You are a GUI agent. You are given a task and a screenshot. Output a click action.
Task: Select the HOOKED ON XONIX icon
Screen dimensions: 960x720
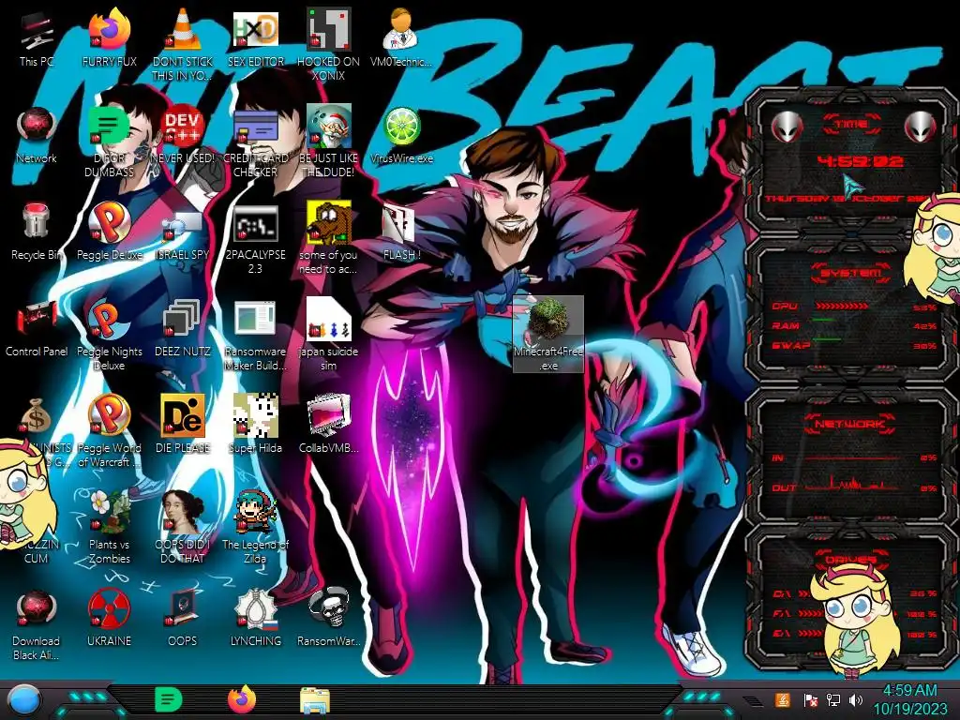[328, 46]
